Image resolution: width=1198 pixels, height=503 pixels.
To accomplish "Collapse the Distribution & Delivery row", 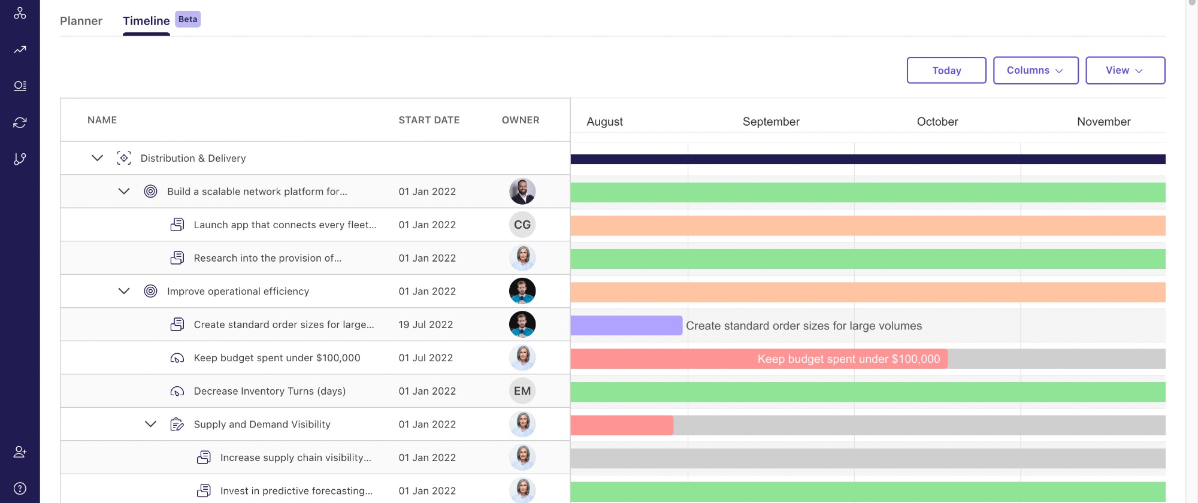I will click(97, 158).
